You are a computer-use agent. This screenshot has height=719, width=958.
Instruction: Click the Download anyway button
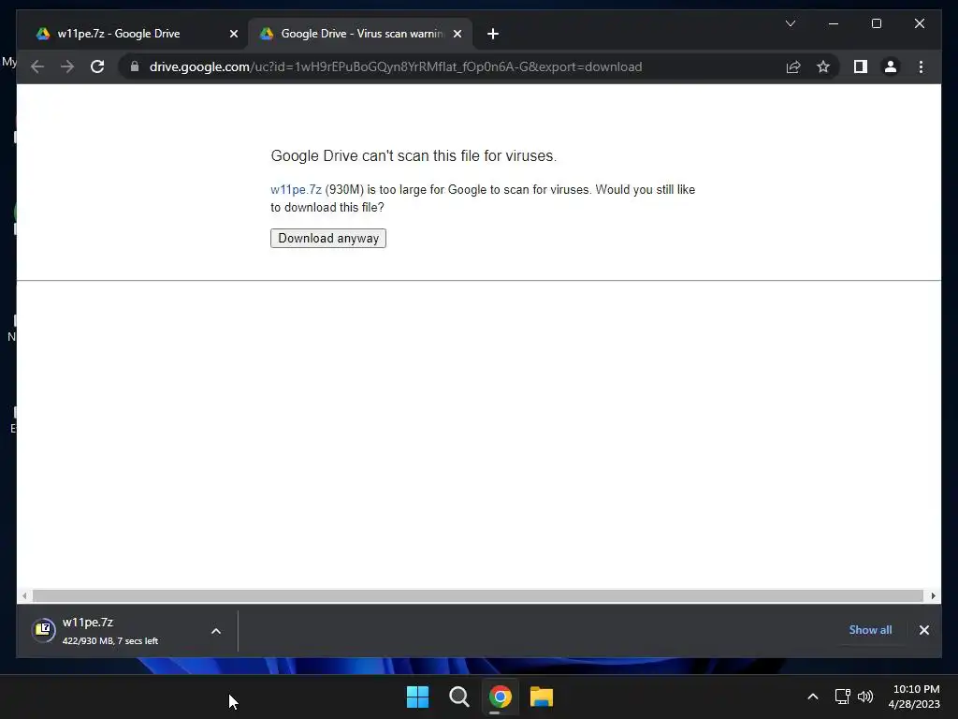click(328, 238)
